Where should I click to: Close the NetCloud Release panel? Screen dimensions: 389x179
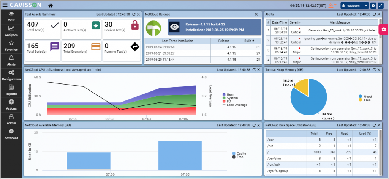[x=256, y=14]
